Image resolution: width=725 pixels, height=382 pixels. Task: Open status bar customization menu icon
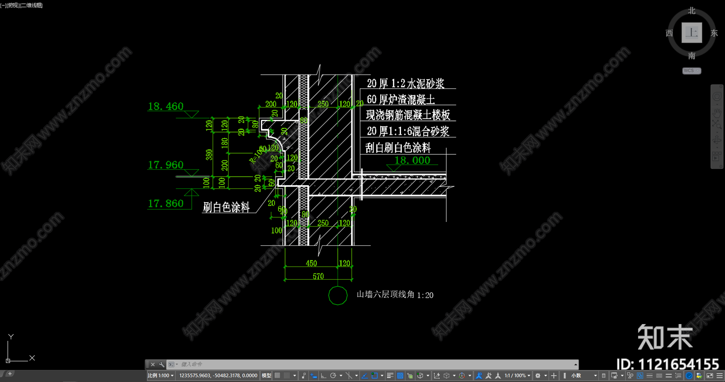(720, 376)
